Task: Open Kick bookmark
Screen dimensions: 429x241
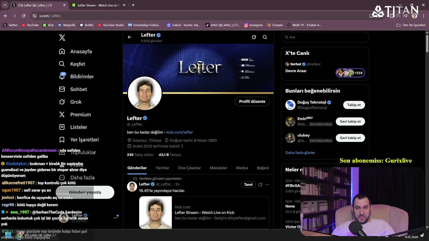Action: click(x=48, y=25)
